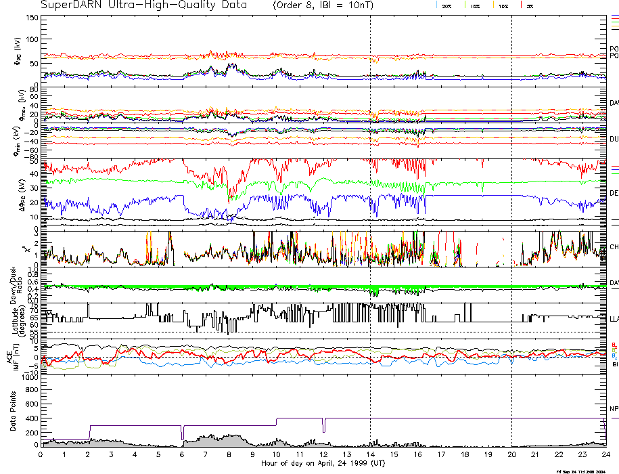Click the 150 tick at top of Φpc axis

pos(31,18)
